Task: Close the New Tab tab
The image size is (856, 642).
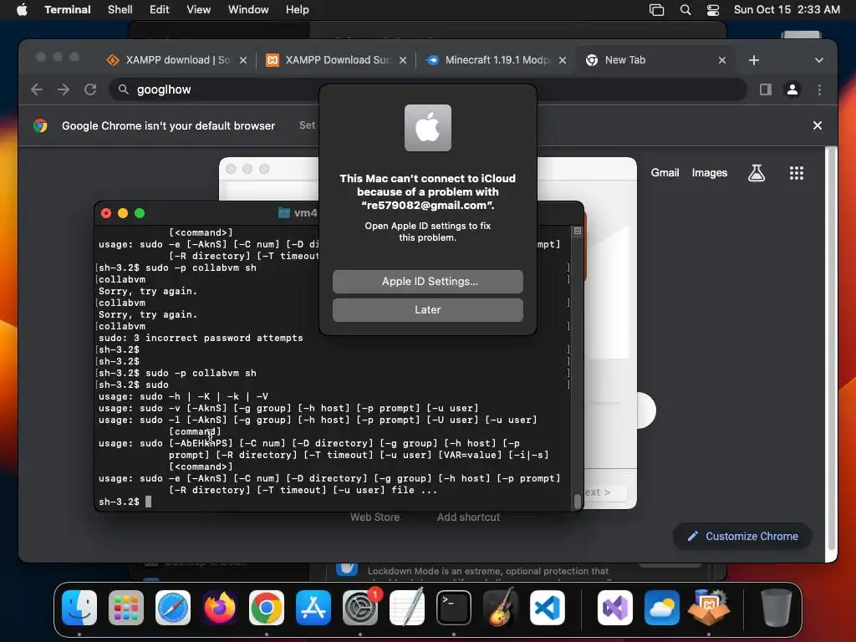Action: coord(721,60)
